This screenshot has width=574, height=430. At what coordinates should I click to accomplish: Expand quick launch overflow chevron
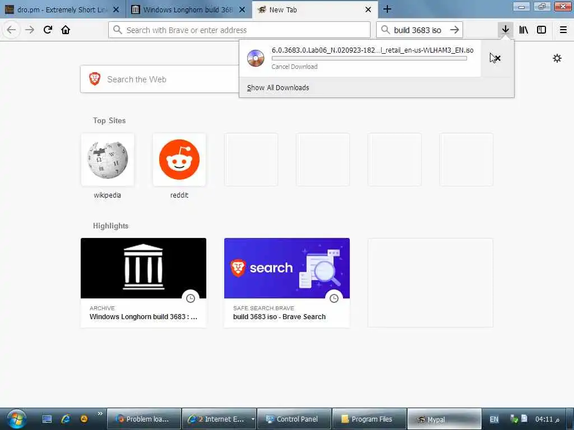tap(100, 414)
